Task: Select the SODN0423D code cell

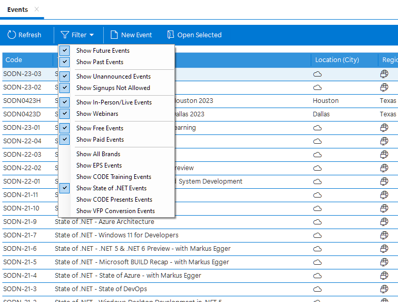Action: (x=22, y=114)
